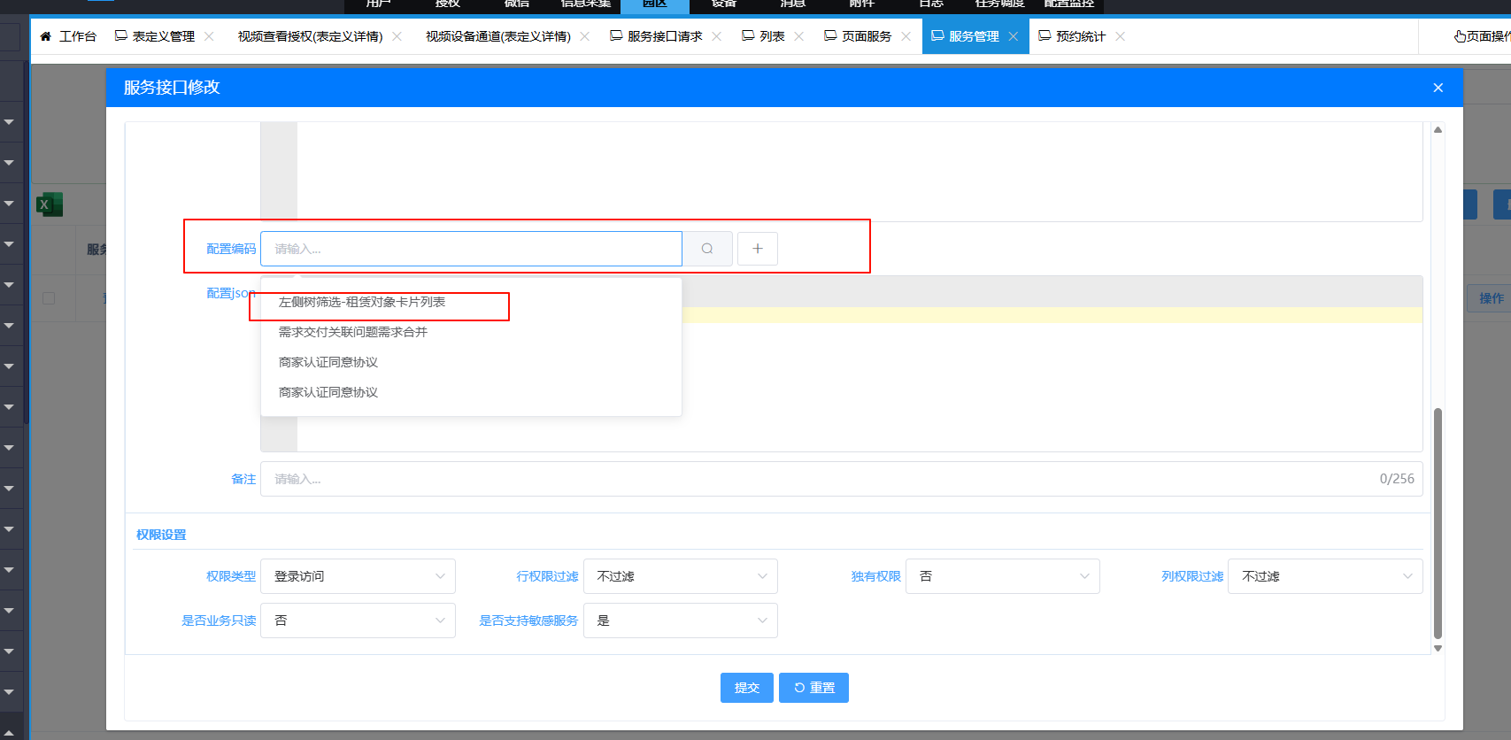Click the 提交 submit button

click(746, 688)
